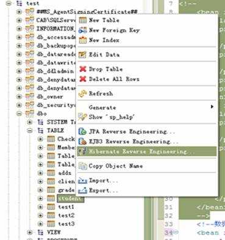The image size is (225, 240).
Task: Expand the db_owner schema node
Action: 19,96
